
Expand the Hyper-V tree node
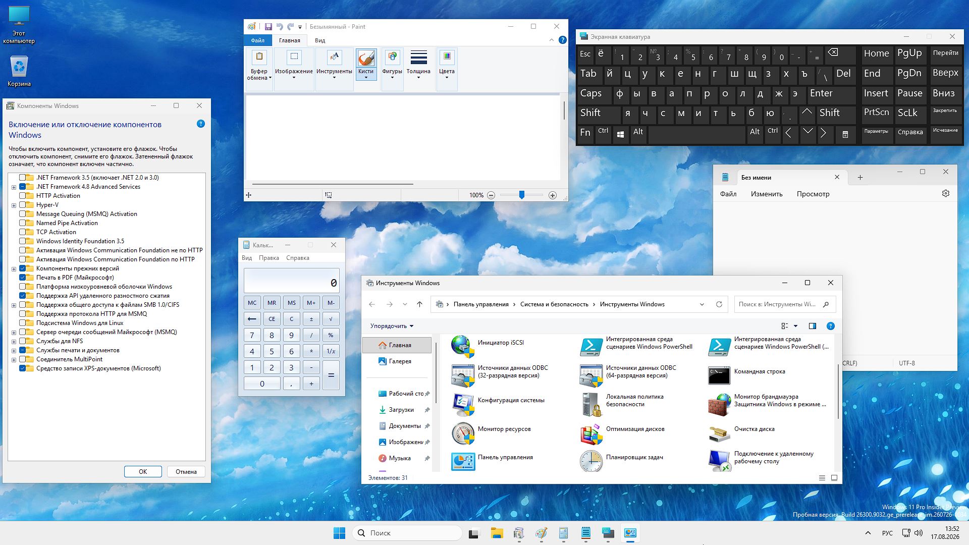click(14, 205)
